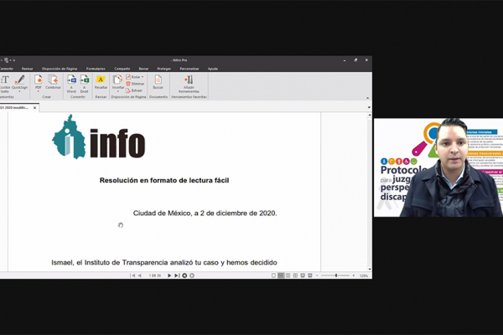Expand the QuickSign dropdown arrow
The width and height of the screenshot is (503, 335).
19,91
